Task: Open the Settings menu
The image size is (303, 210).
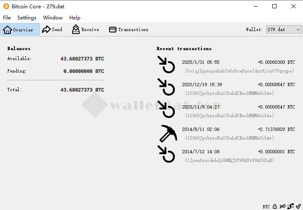Action: [27, 17]
